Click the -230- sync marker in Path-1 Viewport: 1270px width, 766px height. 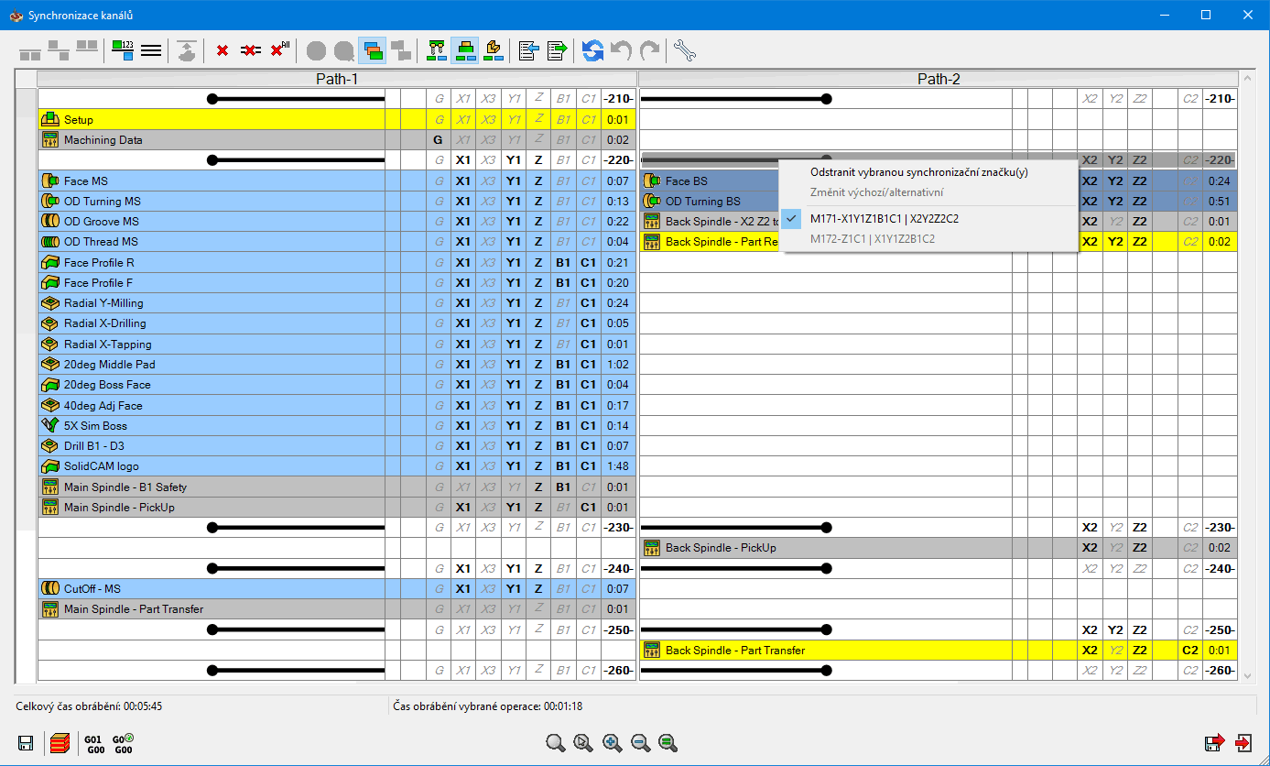click(x=617, y=528)
